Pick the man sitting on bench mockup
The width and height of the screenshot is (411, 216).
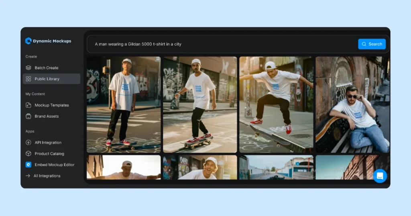pos(352,104)
